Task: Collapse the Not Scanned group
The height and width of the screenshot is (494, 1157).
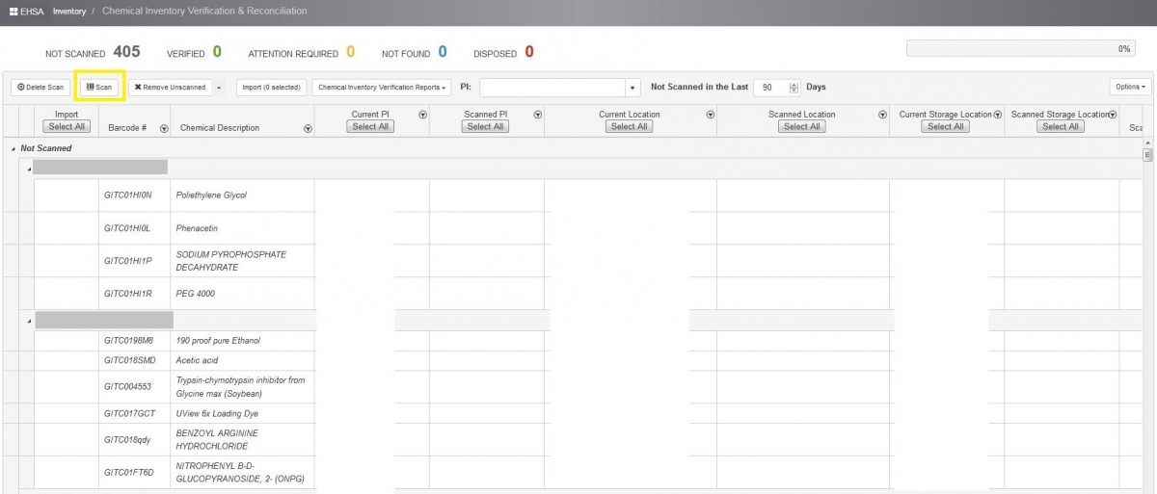Action: [x=13, y=149]
